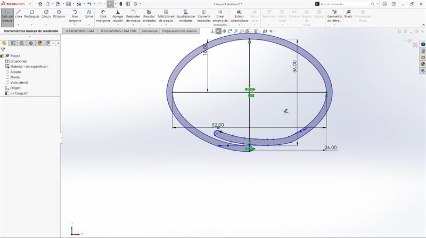The width and height of the screenshot is (426, 238).
Task: Open dropdown arrow under Geometría de referencia
Action: (x=334, y=24)
